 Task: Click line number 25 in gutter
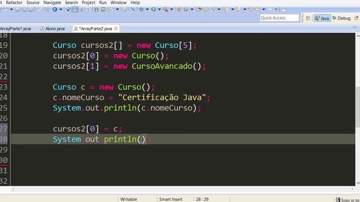pyautogui.click(x=4, y=108)
